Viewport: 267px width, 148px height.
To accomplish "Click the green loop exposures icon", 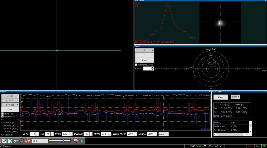I will coord(10,141).
